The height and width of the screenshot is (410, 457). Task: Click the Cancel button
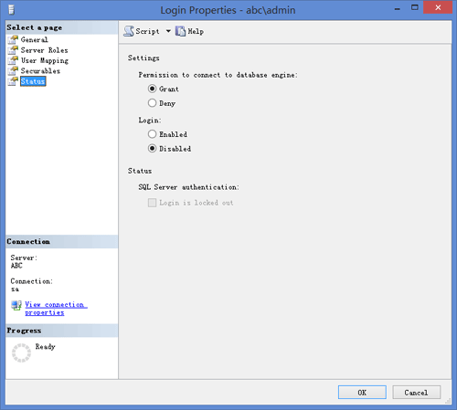[417, 393]
